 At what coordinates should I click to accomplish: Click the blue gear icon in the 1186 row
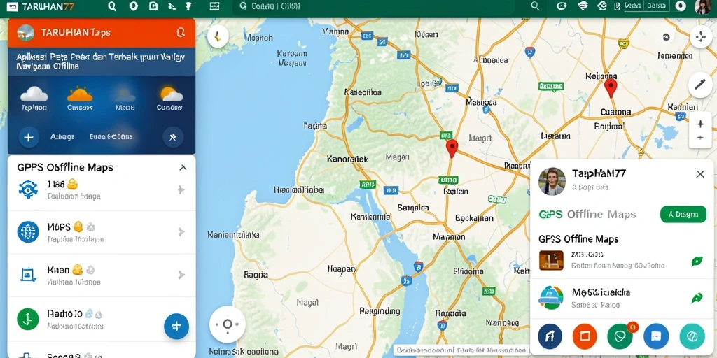[28, 189]
